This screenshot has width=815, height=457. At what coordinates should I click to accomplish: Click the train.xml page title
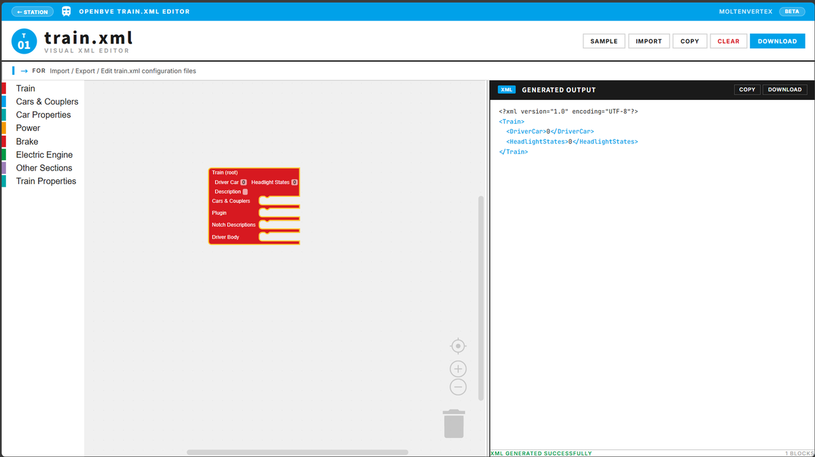pyautogui.click(x=88, y=37)
